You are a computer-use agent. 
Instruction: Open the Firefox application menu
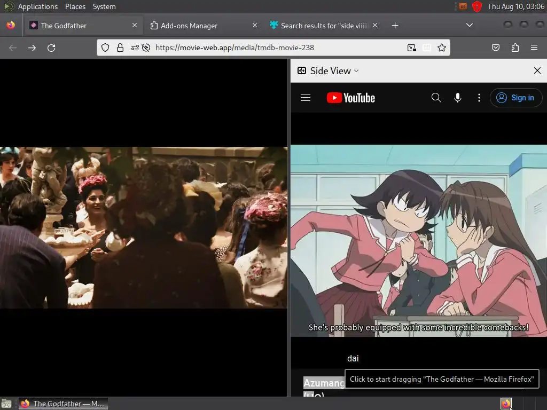[534, 48]
